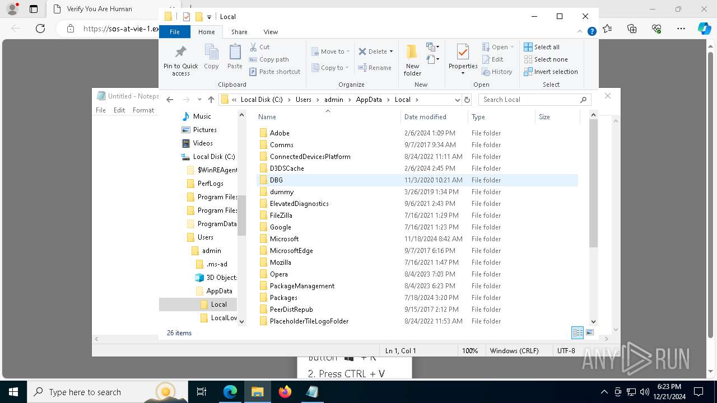Open Properties from the ribbon
This screenshot has width=717, height=403.
coord(463,60)
